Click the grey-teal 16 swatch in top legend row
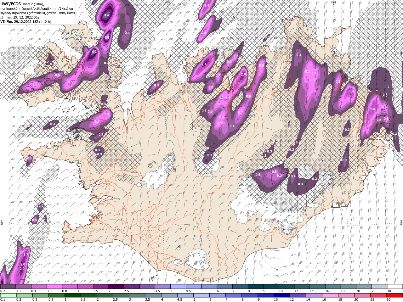The height and width of the screenshot is (302, 403). coord(333,287)
